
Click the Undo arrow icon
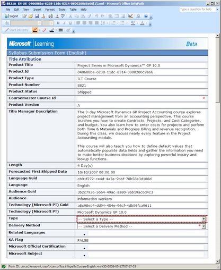(x=96, y=16)
